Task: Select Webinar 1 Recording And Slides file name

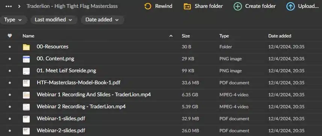Action: [x=94, y=94]
